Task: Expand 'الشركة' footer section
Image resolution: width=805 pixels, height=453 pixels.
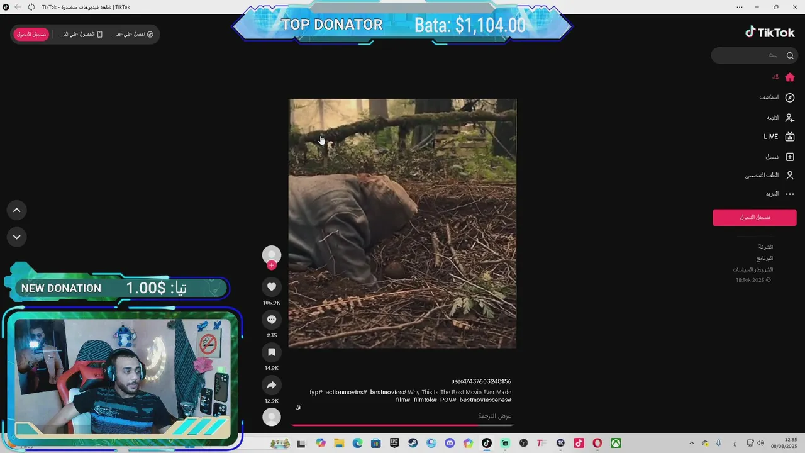Action: 765,247
